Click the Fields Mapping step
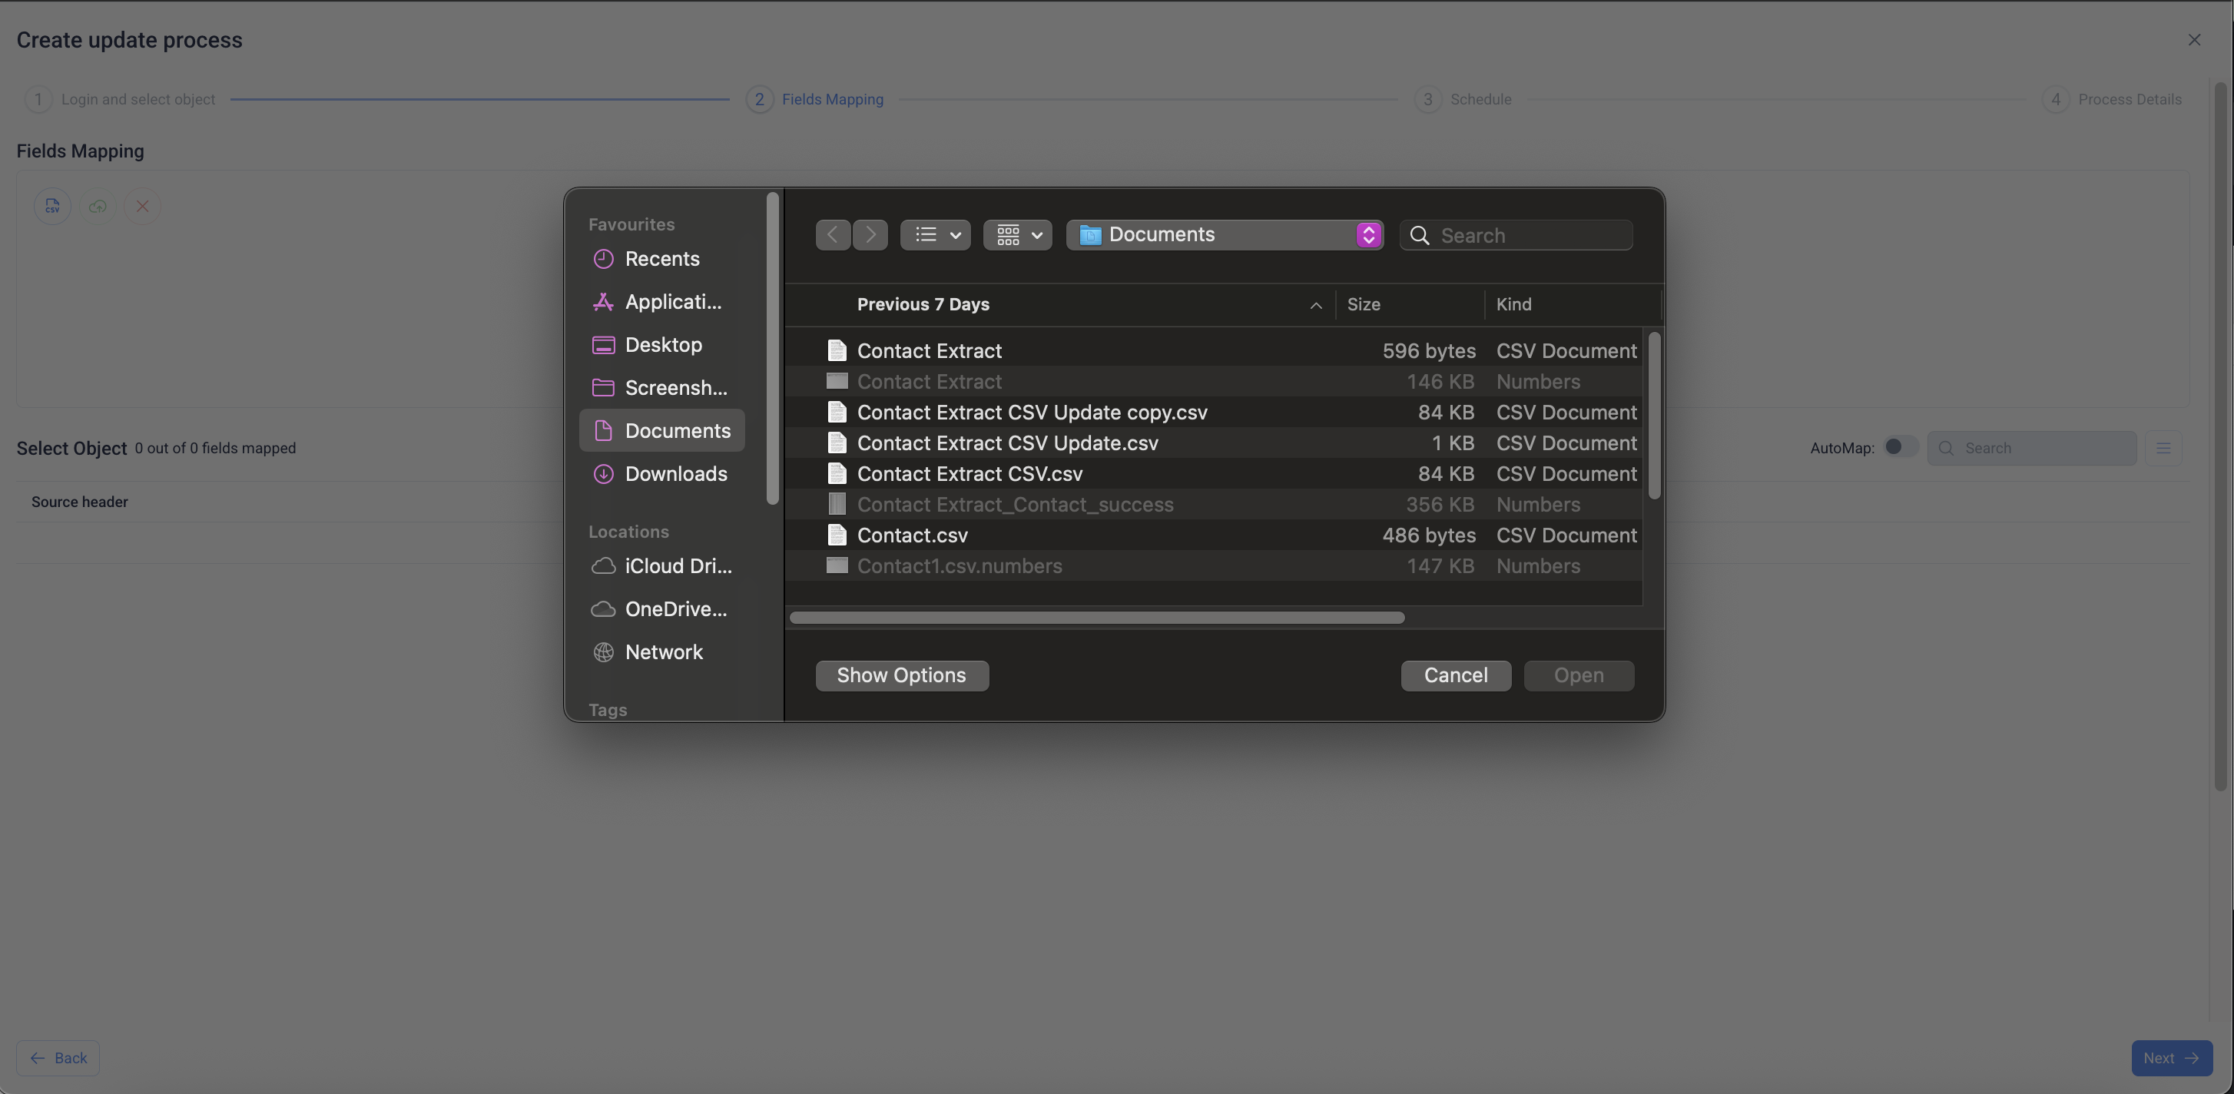 click(x=832, y=100)
